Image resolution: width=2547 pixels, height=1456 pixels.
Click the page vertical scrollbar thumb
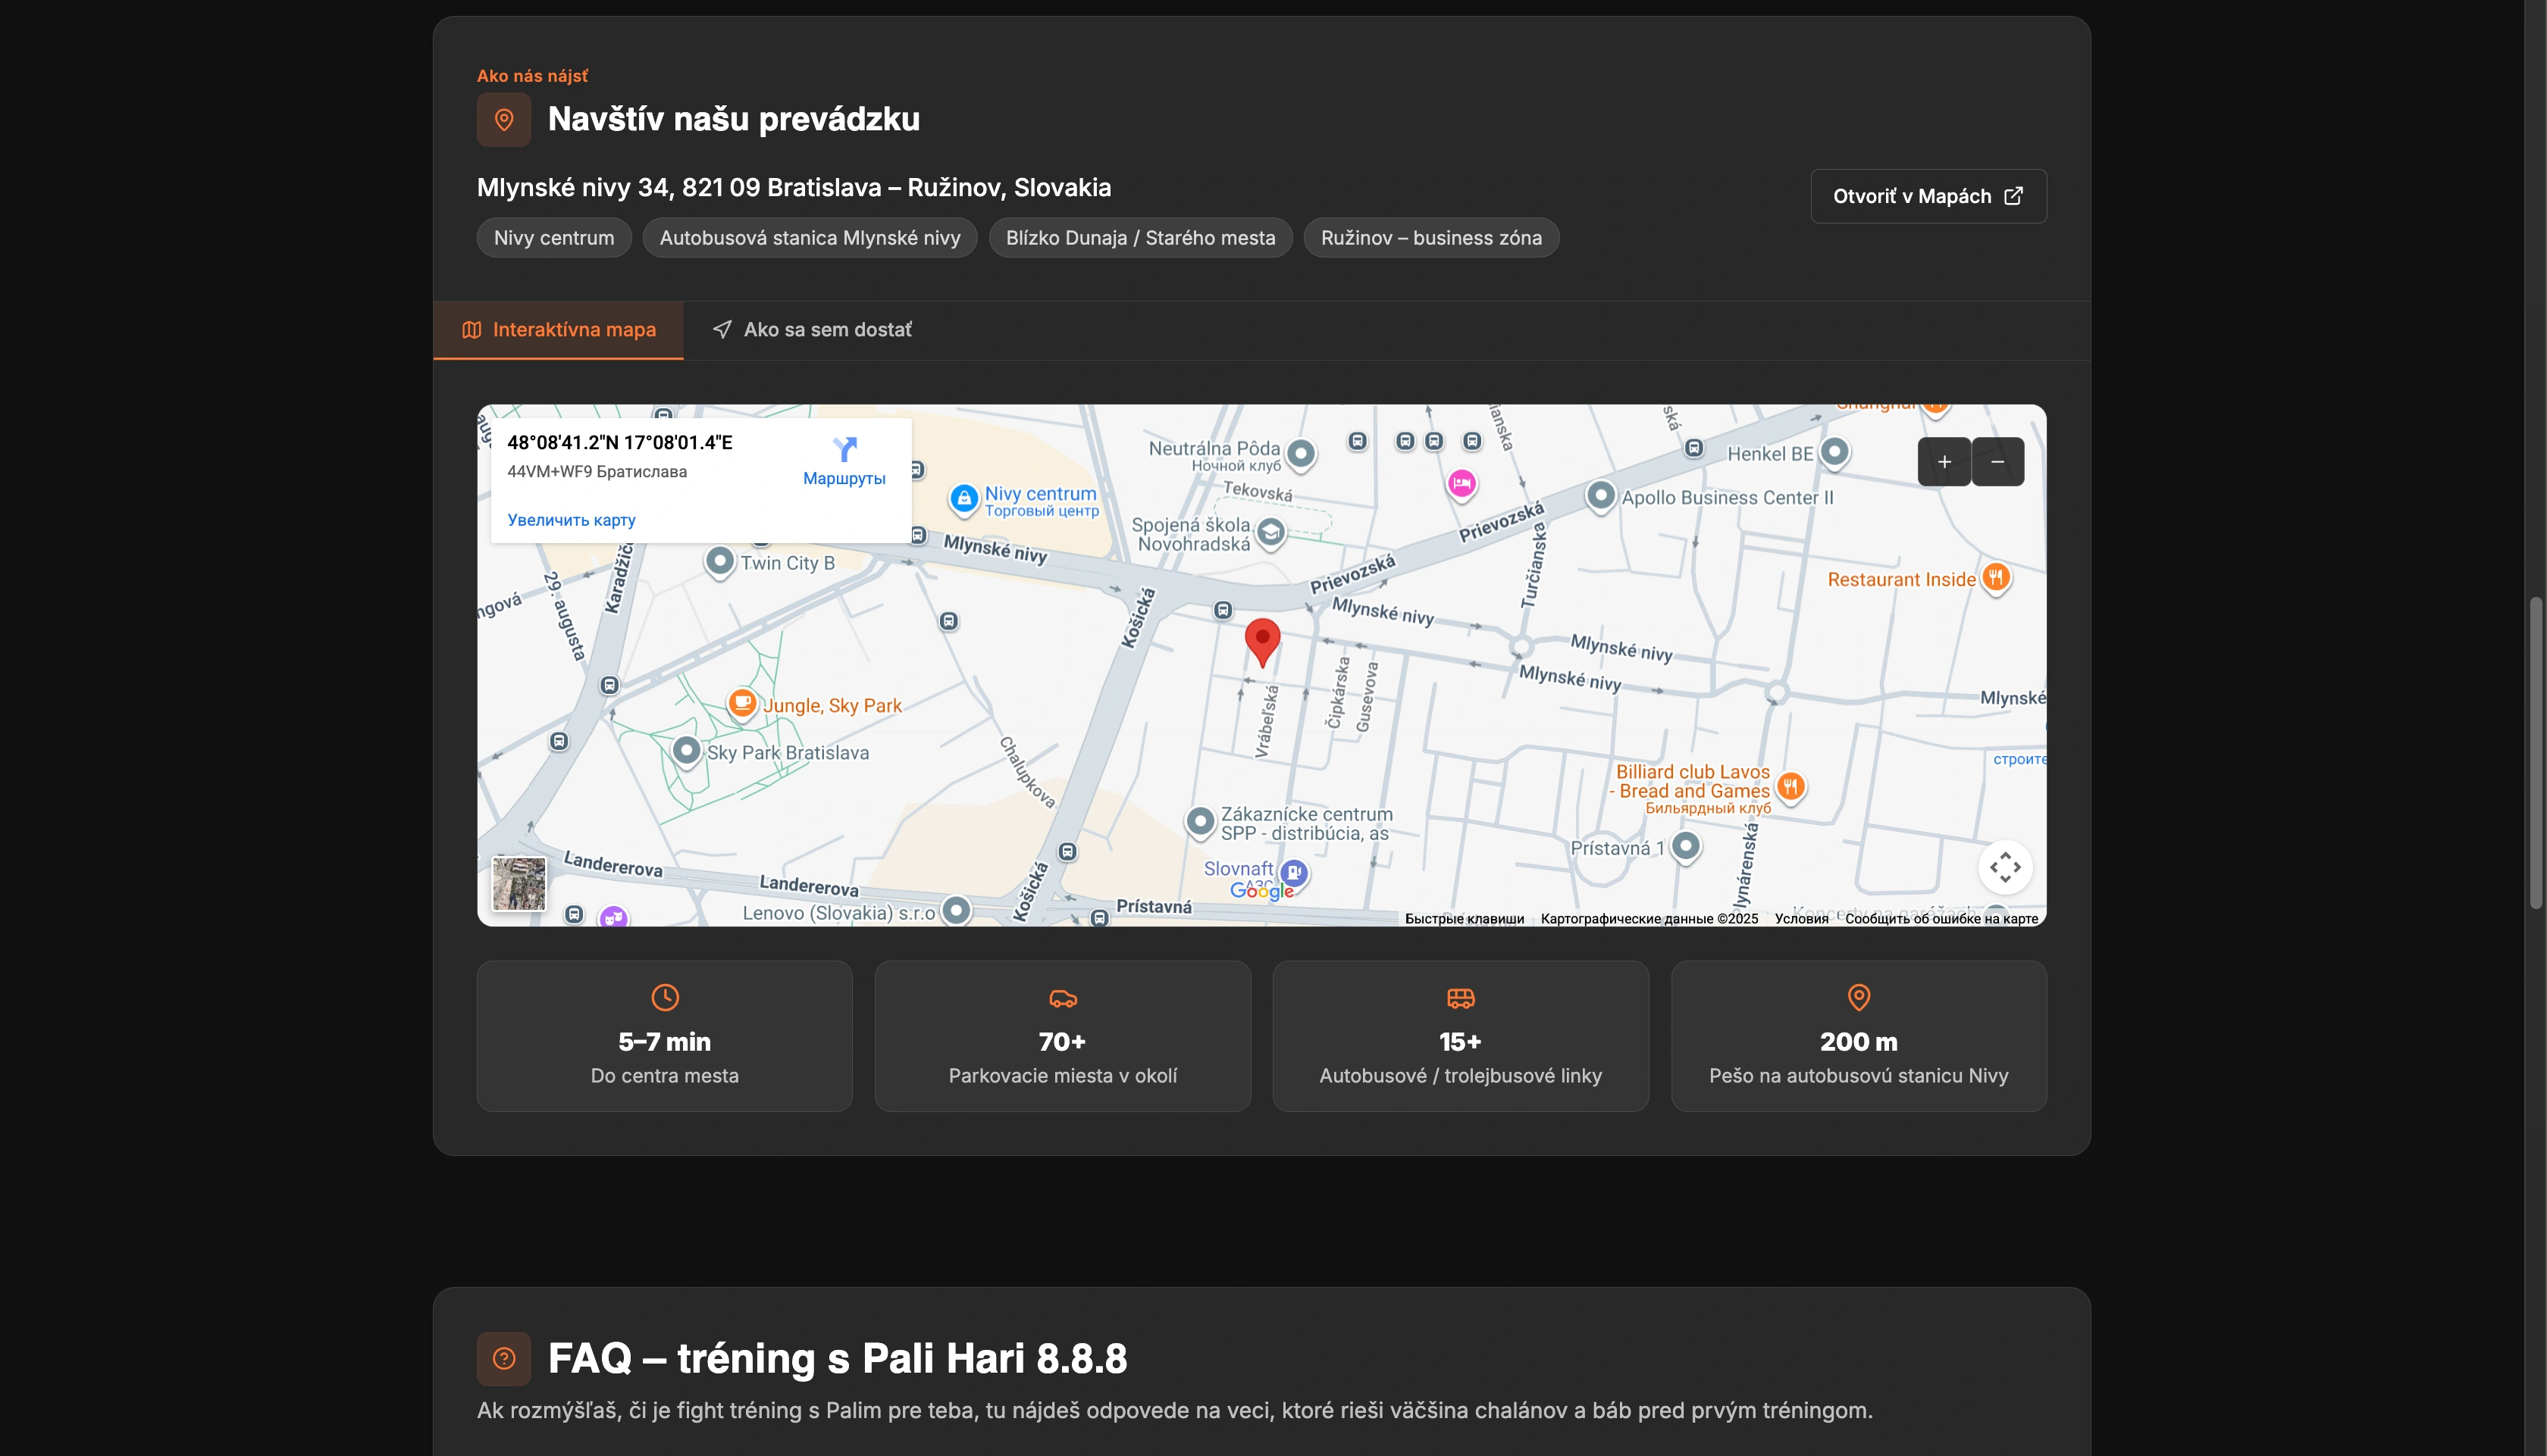coord(2535,752)
